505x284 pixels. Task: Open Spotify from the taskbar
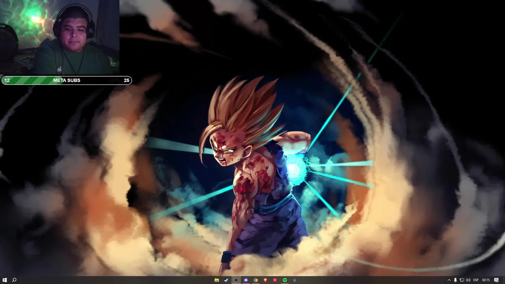[285, 280]
